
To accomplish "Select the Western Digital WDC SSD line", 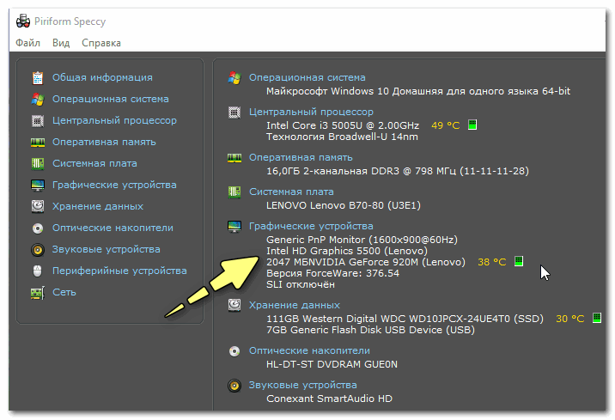I will tap(405, 319).
